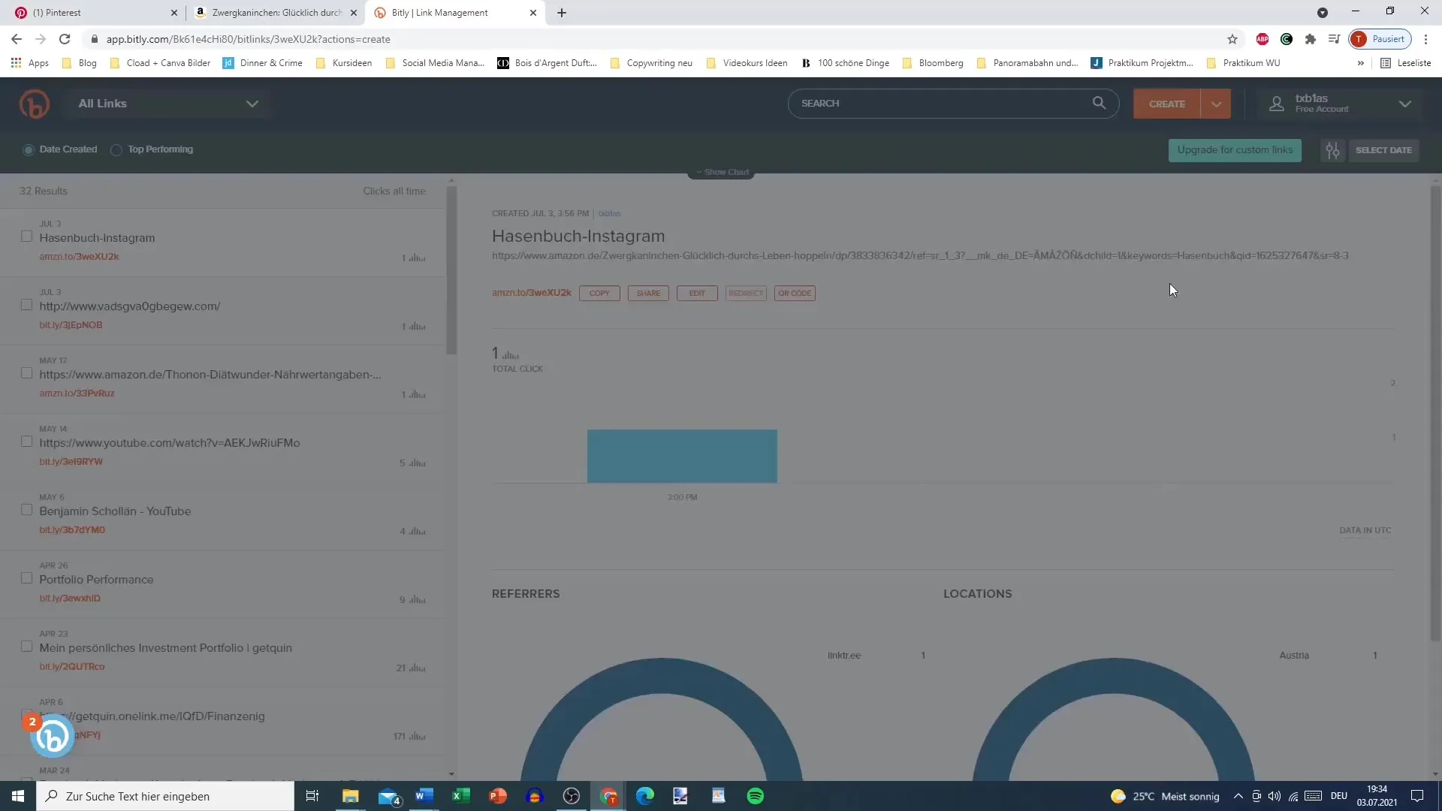This screenshot has height=811, width=1442.
Task: Open the Social Media Mana... bookmark folder
Action: (x=435, y=63)
